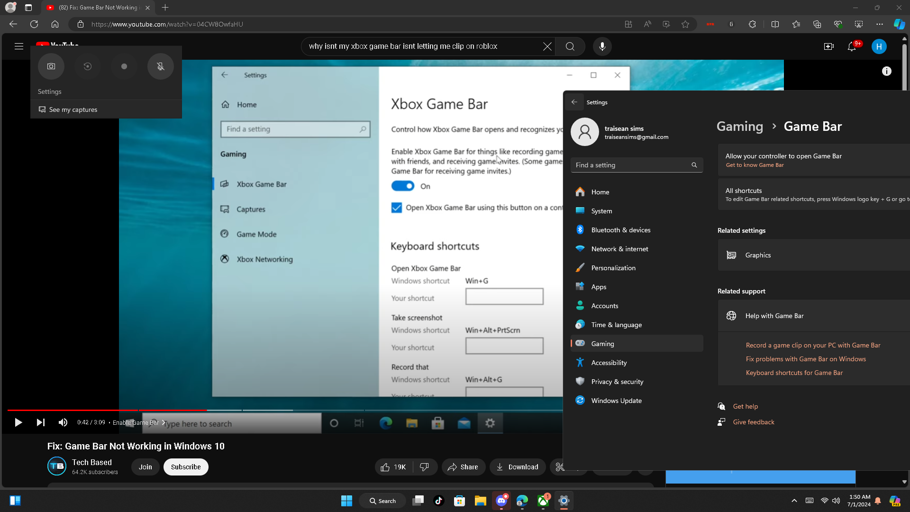Open YouTube notifications bell
Viewport: 910px width, 512px height.
click(852, 46)
